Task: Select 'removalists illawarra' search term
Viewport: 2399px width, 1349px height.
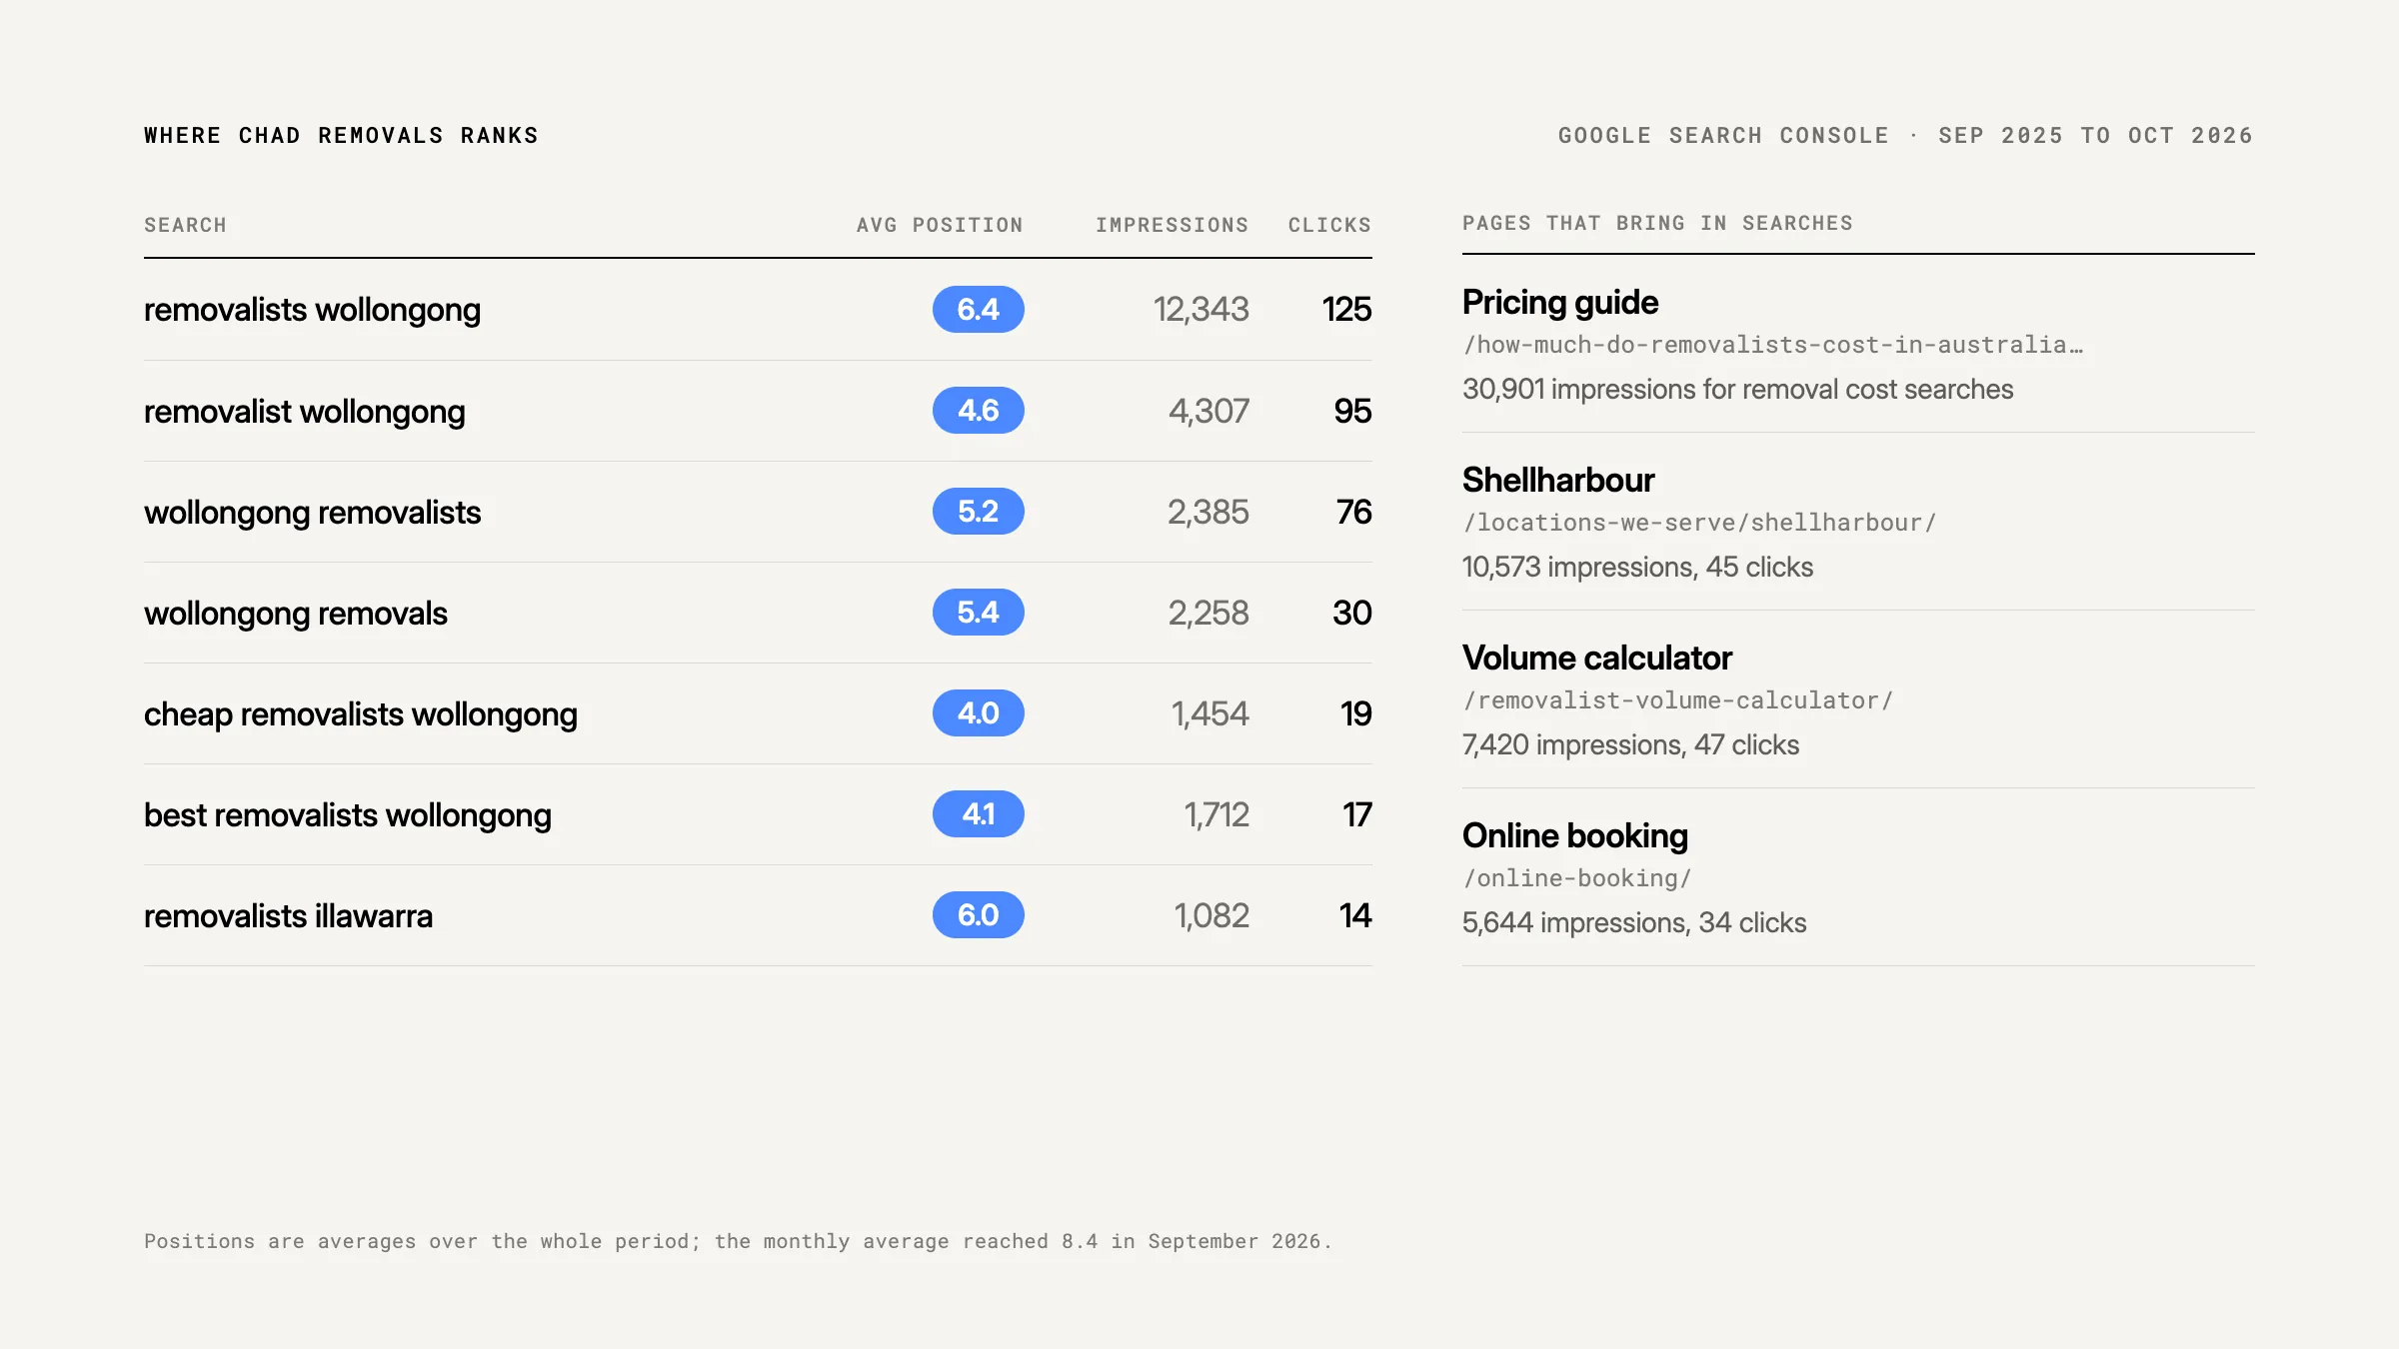Action: pyautogui.click(x=288, y=915)
